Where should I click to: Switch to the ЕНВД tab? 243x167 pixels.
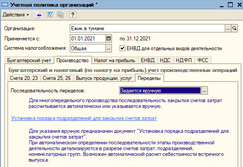pos(147,60)
